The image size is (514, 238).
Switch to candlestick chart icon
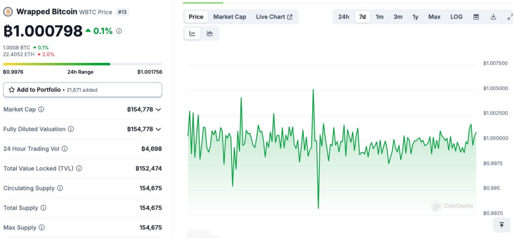[x=210, y=34]
